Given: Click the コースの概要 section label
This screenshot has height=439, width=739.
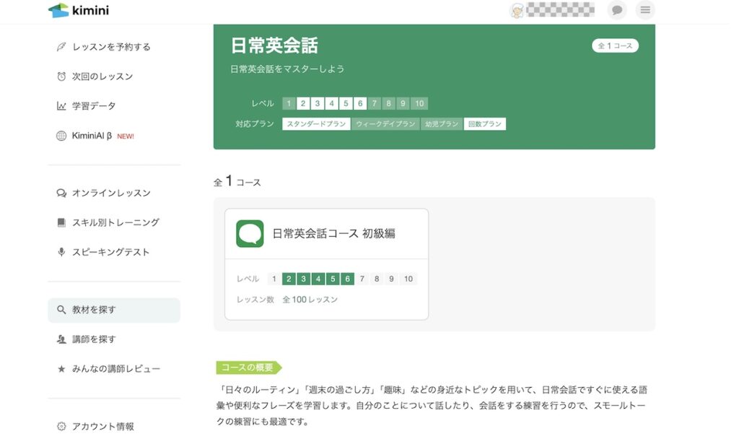Looking at the screenshot, I should click(248, 368).
